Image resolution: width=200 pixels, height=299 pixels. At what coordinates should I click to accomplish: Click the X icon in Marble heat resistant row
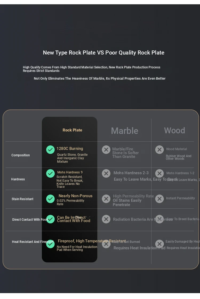click(x=106, y=244)
